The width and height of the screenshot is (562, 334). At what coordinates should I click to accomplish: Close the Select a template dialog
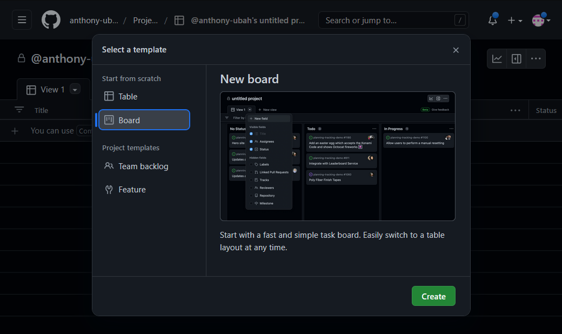[456, 50]
